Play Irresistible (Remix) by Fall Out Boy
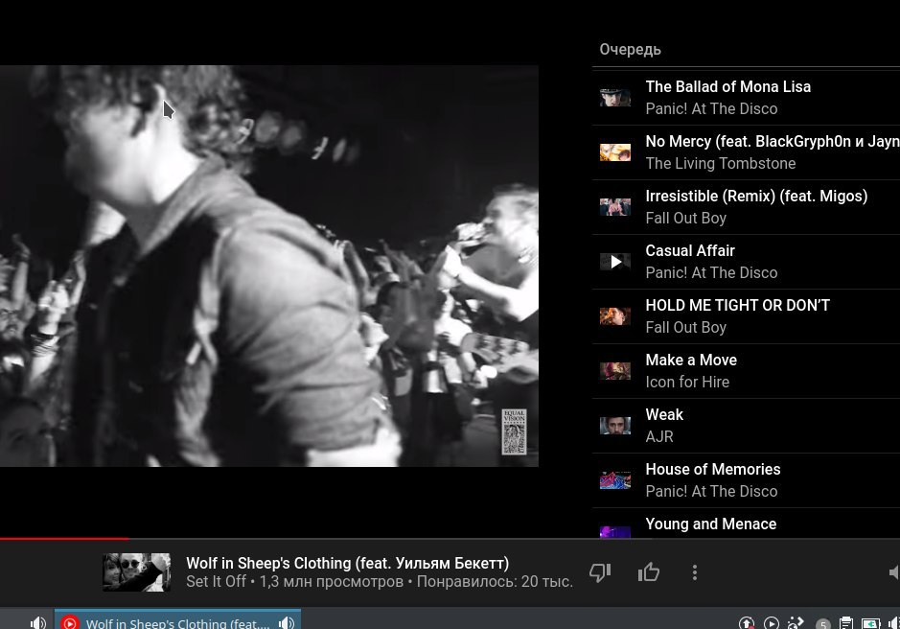 point(746,207)
